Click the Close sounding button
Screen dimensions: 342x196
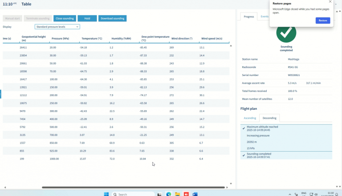pos(65,18)
